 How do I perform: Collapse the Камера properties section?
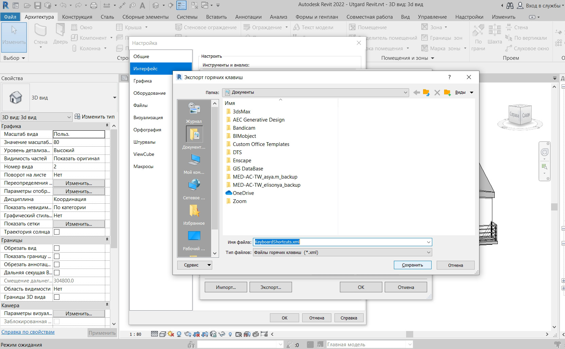tap(107, 305)
